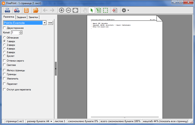The image size is (195, 125).
Task: Open the gear settings menu
Action: pyautogui.click(x=125, y=10)
